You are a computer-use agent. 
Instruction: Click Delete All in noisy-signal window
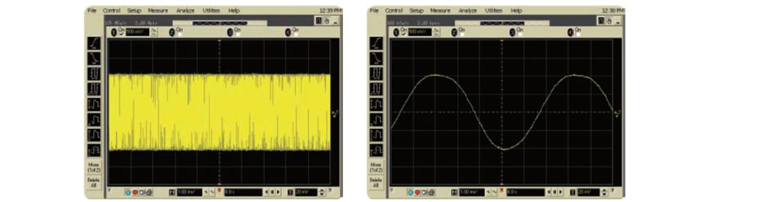(94, 182)
